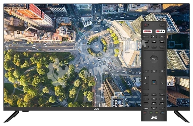Tap the number 0 key on the remote
This screenshot has height=126, width=193.
point(154,108)
